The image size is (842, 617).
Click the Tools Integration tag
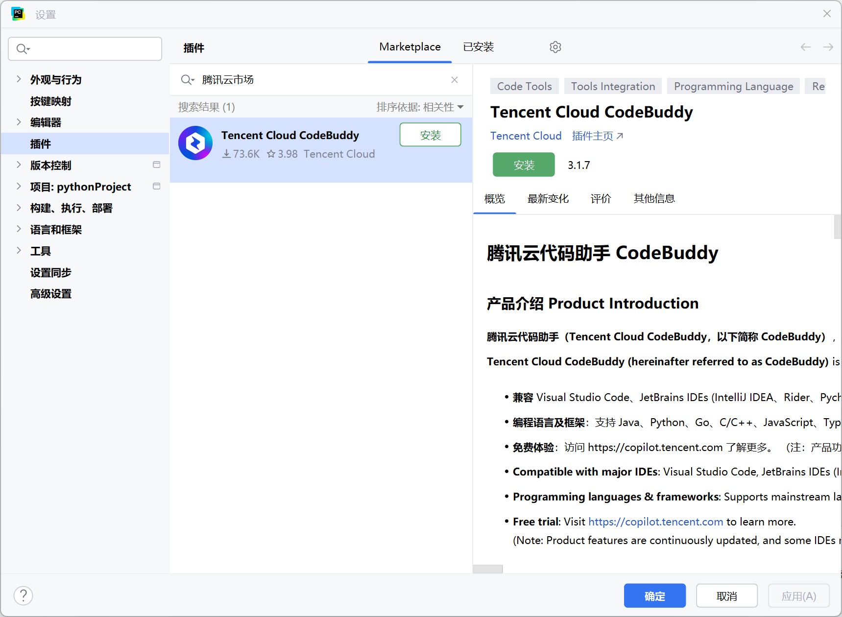click(x=613, y=86)
